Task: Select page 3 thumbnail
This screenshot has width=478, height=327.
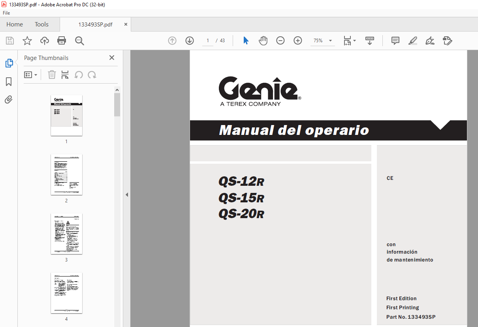Action: (66, 234)
